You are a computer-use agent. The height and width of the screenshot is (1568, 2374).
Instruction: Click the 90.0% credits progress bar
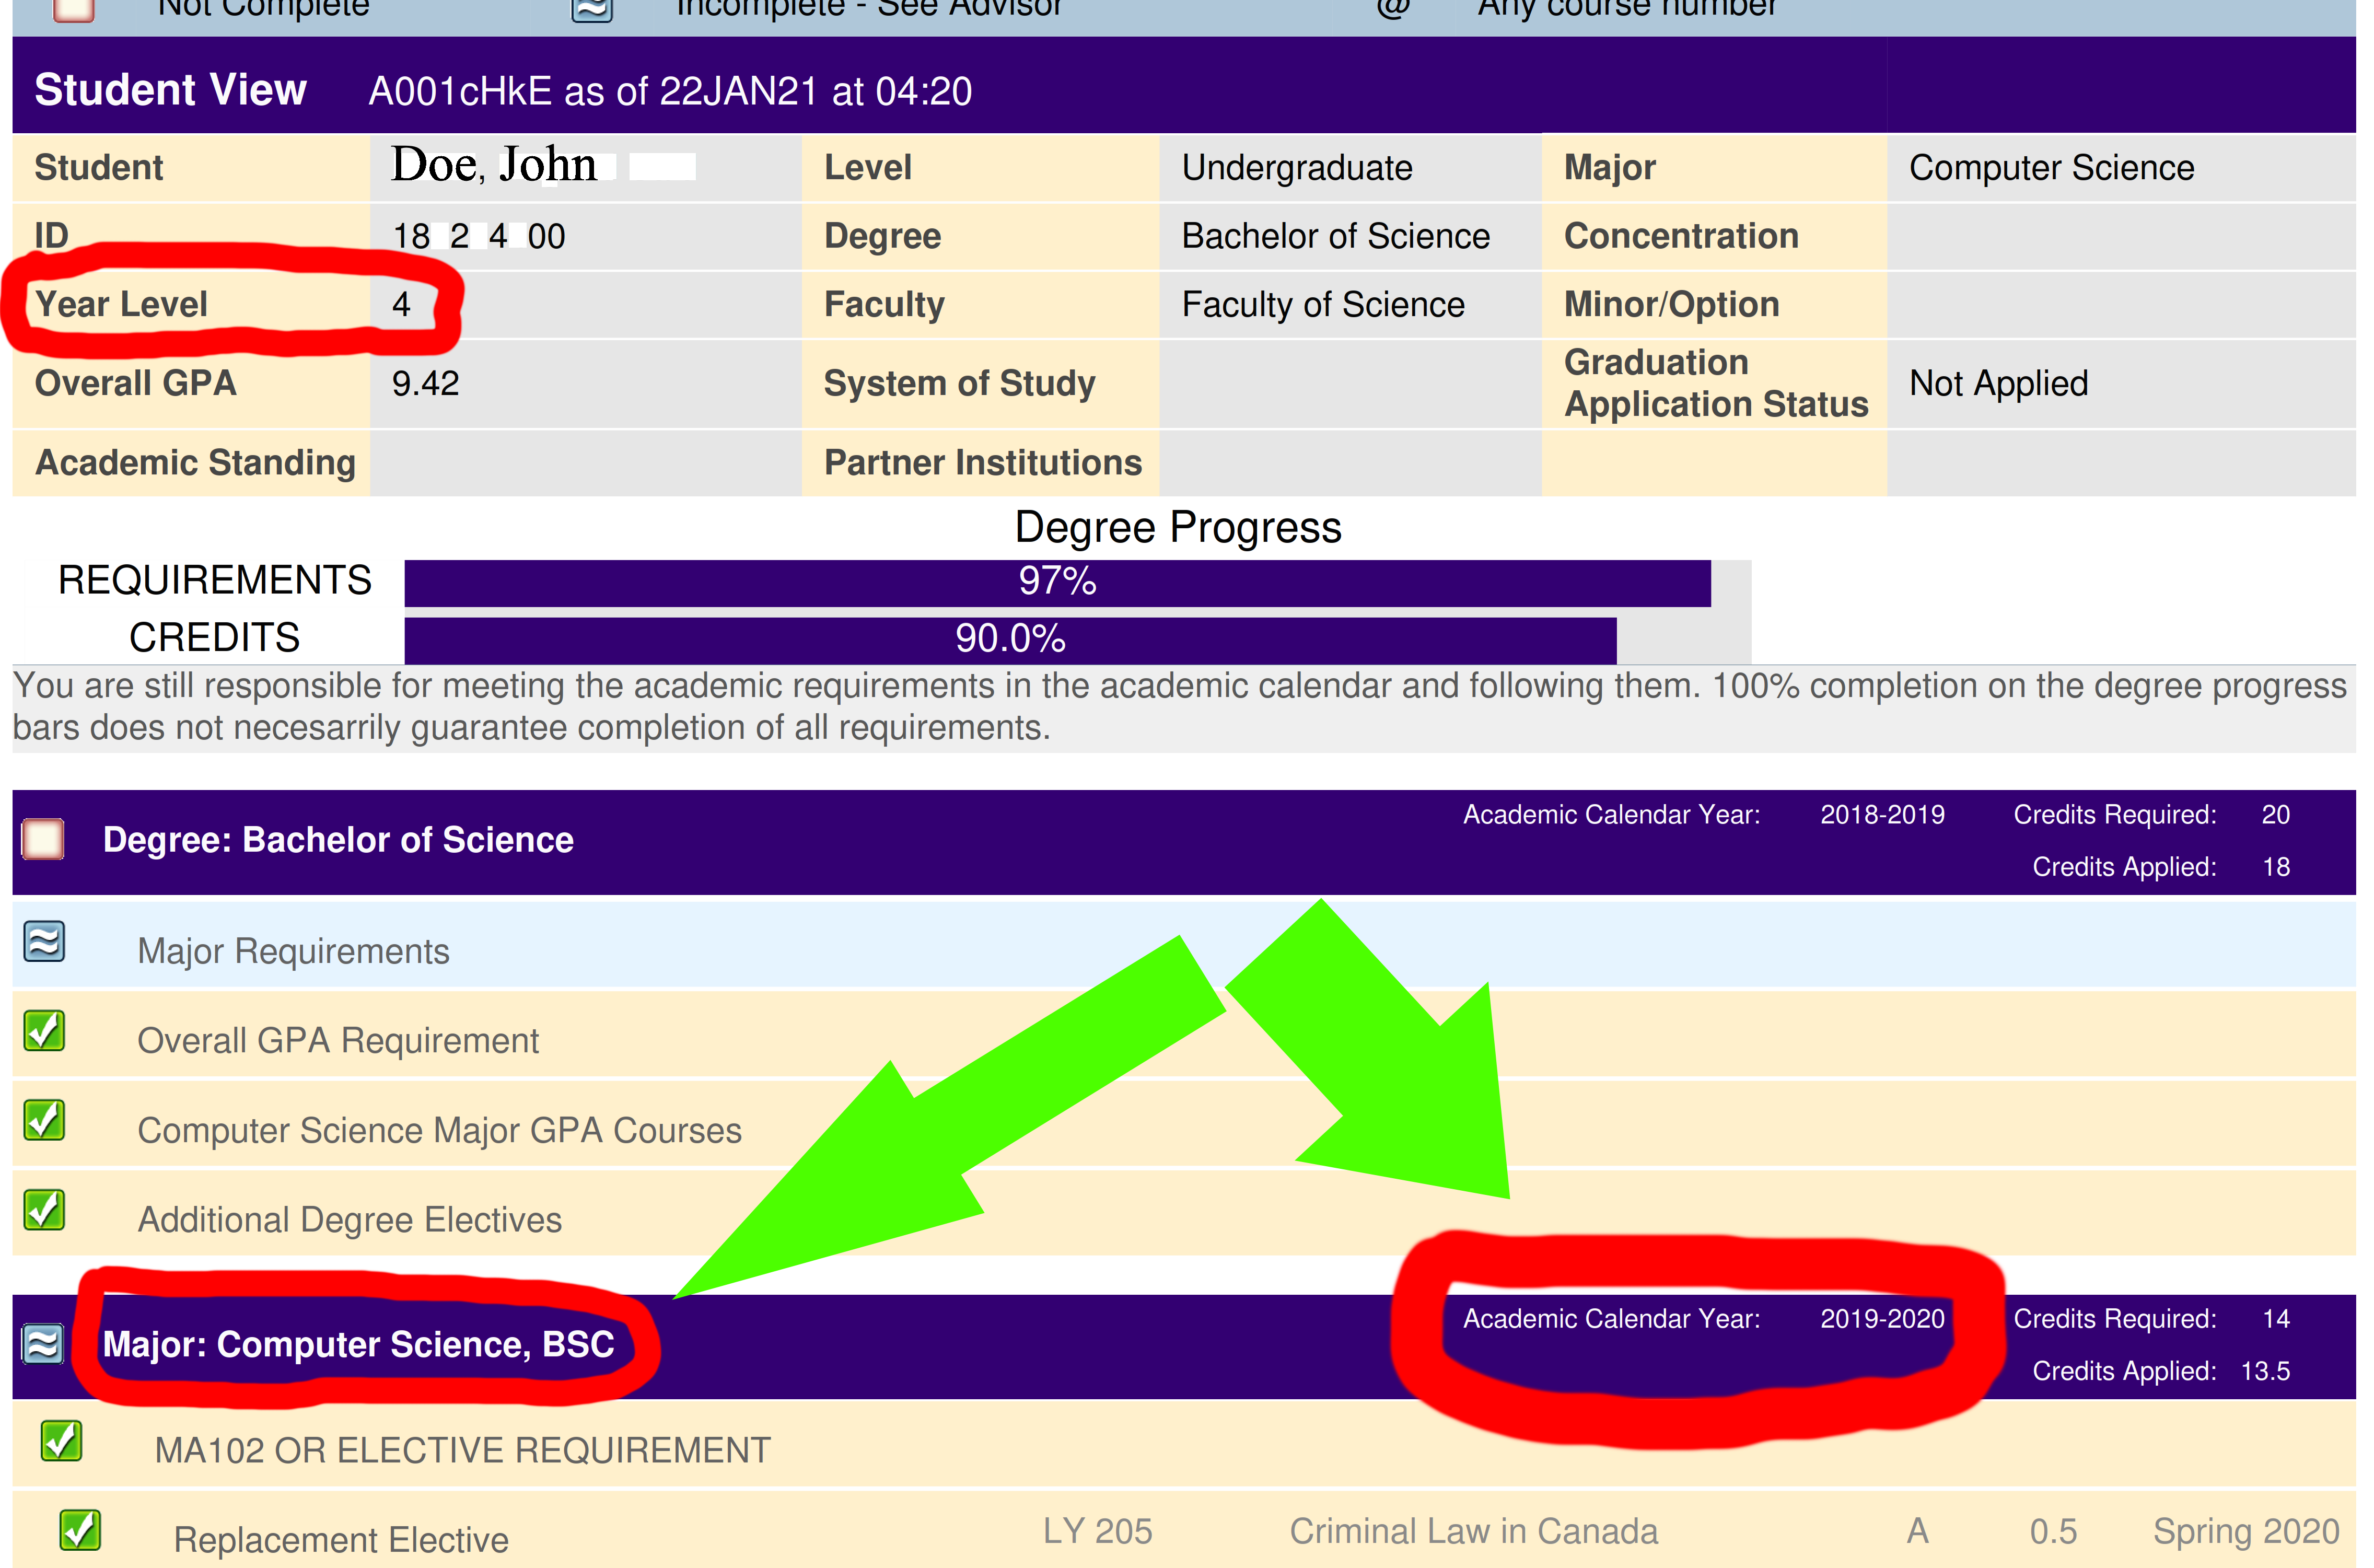[1010, 640]
